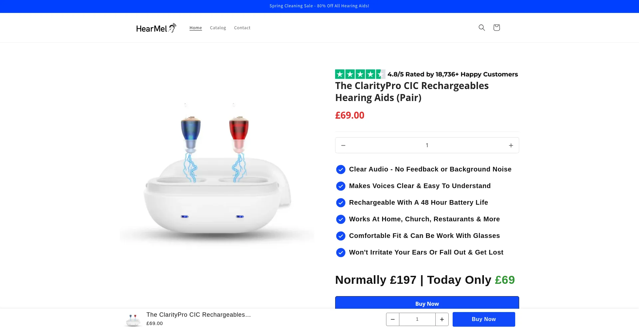Go to the Home menu item
639x330 pixels.
[x=196, y=28]
